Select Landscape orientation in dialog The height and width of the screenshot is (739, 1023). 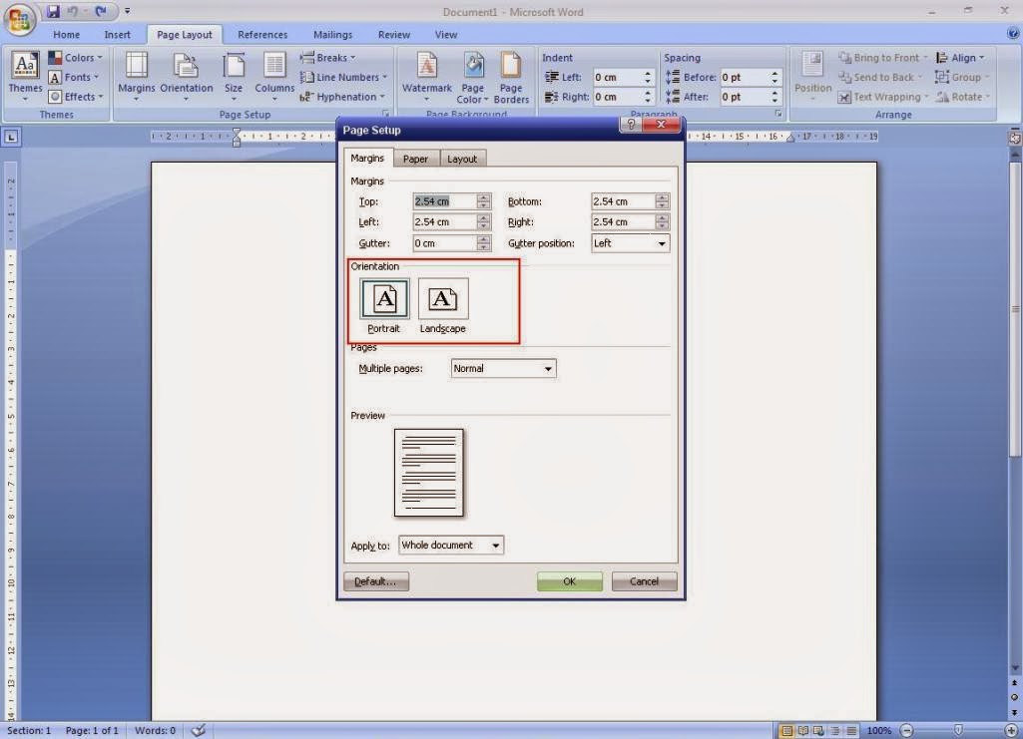point(443,305)
